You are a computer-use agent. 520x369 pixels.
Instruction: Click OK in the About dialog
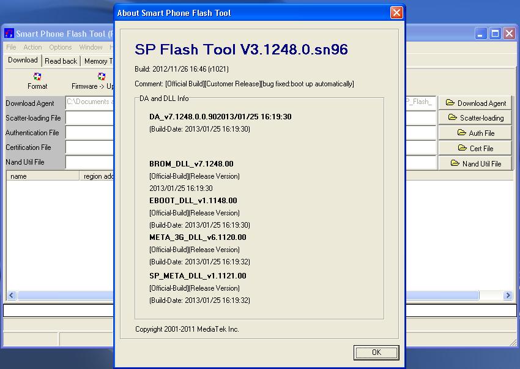pos(376,352)
